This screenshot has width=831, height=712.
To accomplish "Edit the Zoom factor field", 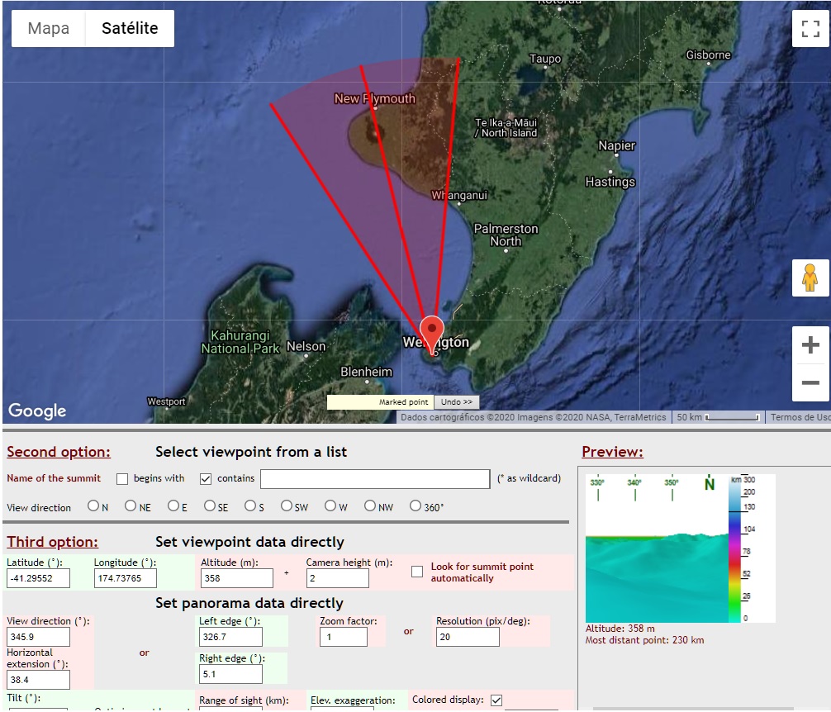I will coord(344,637).
